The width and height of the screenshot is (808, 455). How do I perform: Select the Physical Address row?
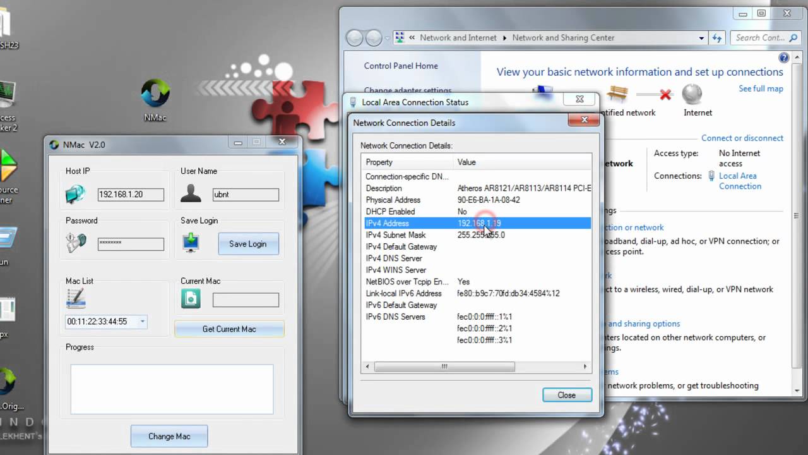477,200
